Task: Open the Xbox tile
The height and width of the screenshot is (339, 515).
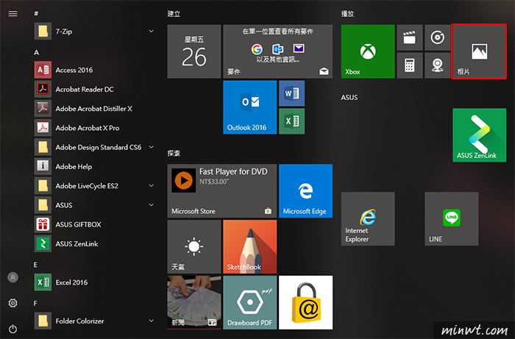Action: pyautogui.click(x=368, y=51)
